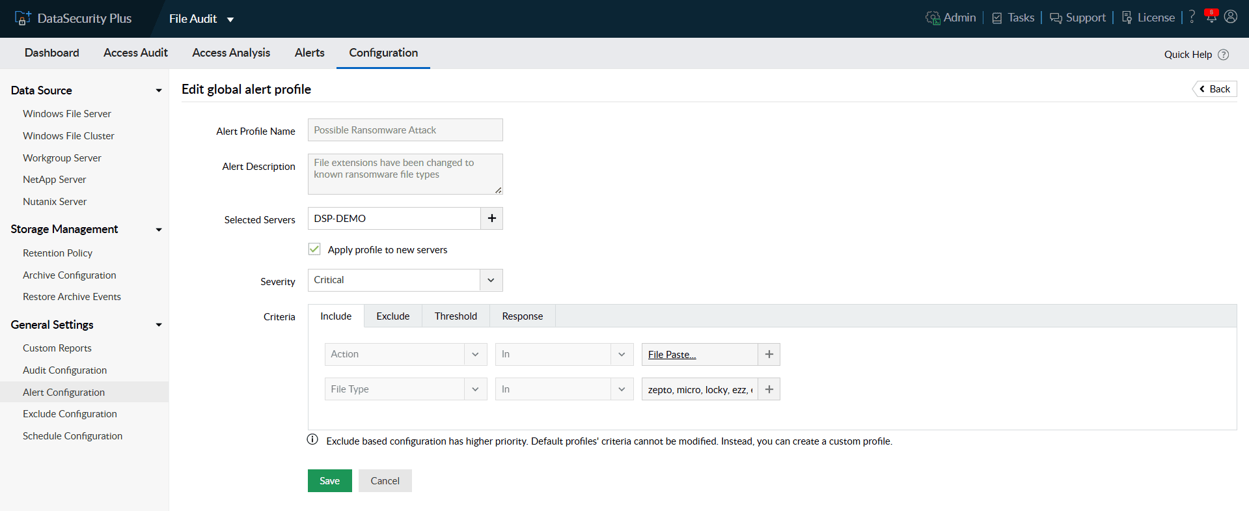Select Audit Configuration in the sidebar
The image size is (1249, 511).
pyautogui.click(x=64, y=370)
